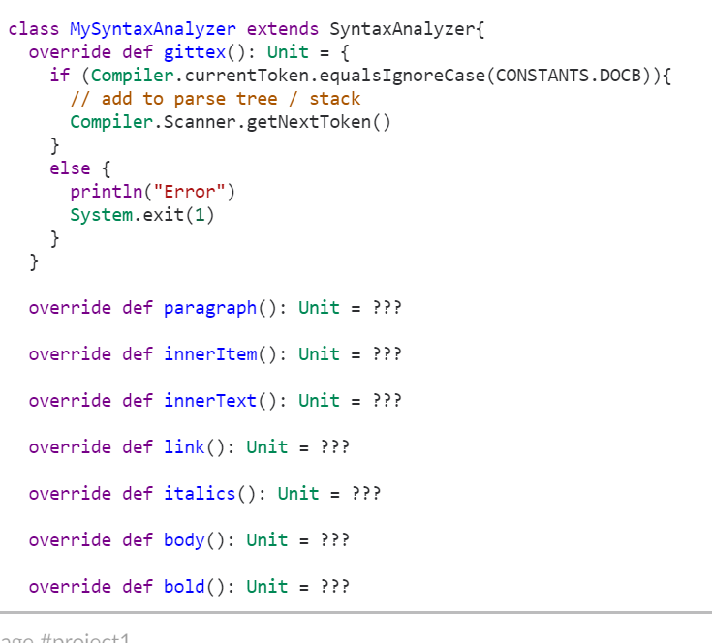Click the link method name

184,447
